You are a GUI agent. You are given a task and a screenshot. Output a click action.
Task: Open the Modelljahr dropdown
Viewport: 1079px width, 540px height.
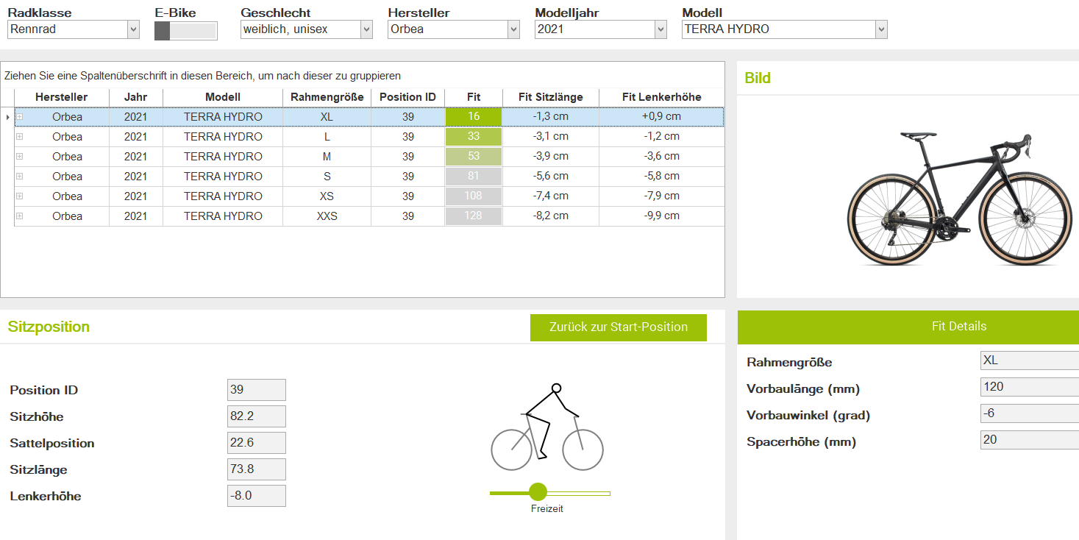point(660,29)
